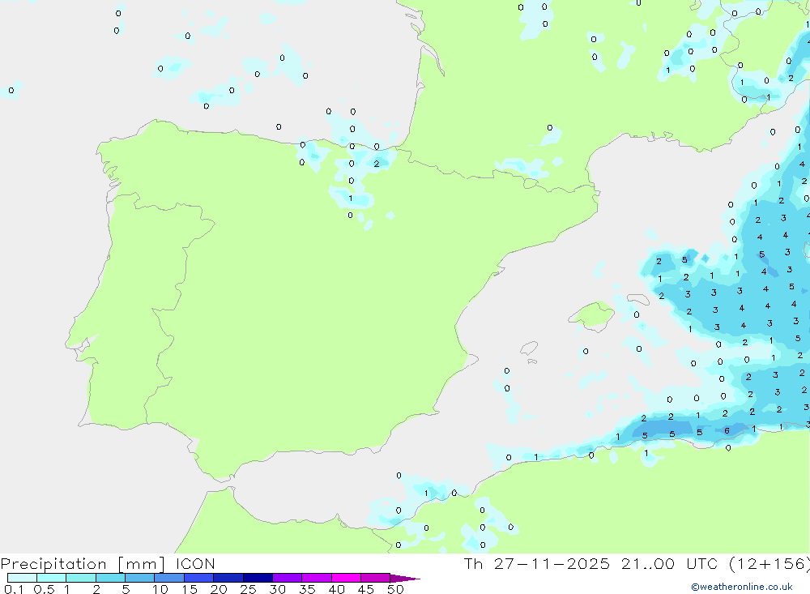The width and height of the screenshot is (810, 594).
Task: Click the '35' legend scale label
Action: (307, 589)
